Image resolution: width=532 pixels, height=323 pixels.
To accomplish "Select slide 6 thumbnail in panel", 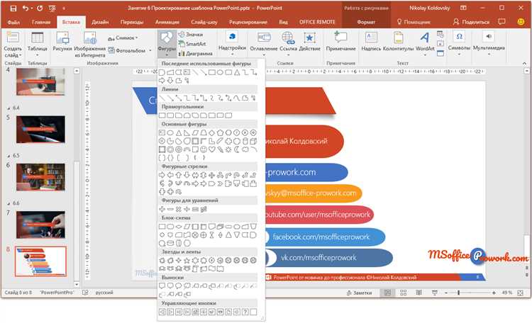I will pos(35,176).
